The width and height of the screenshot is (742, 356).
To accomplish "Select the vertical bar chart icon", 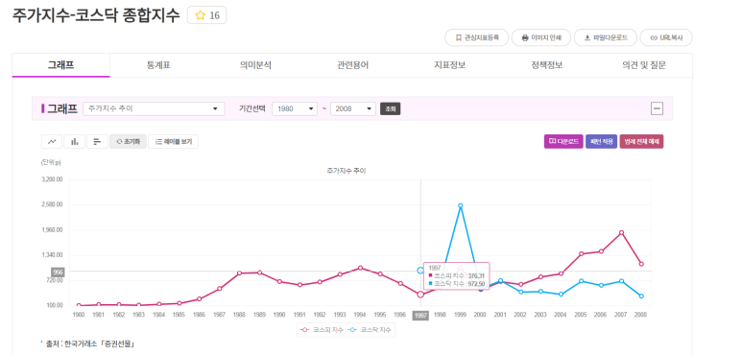I will pyautogui.click(x=74, y=141).
